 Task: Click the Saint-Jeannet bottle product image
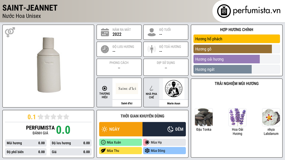[x=48, y=65]
